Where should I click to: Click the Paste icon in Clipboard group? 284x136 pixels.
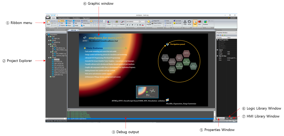[x=48, y=23]
